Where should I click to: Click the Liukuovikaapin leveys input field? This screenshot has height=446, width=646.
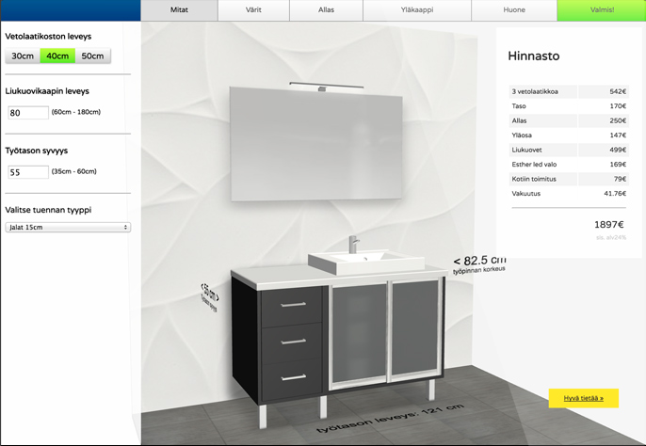pos(28,113)
